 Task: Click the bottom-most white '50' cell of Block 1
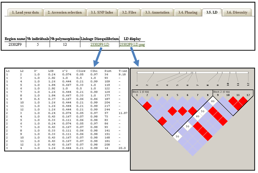point(177,137)
